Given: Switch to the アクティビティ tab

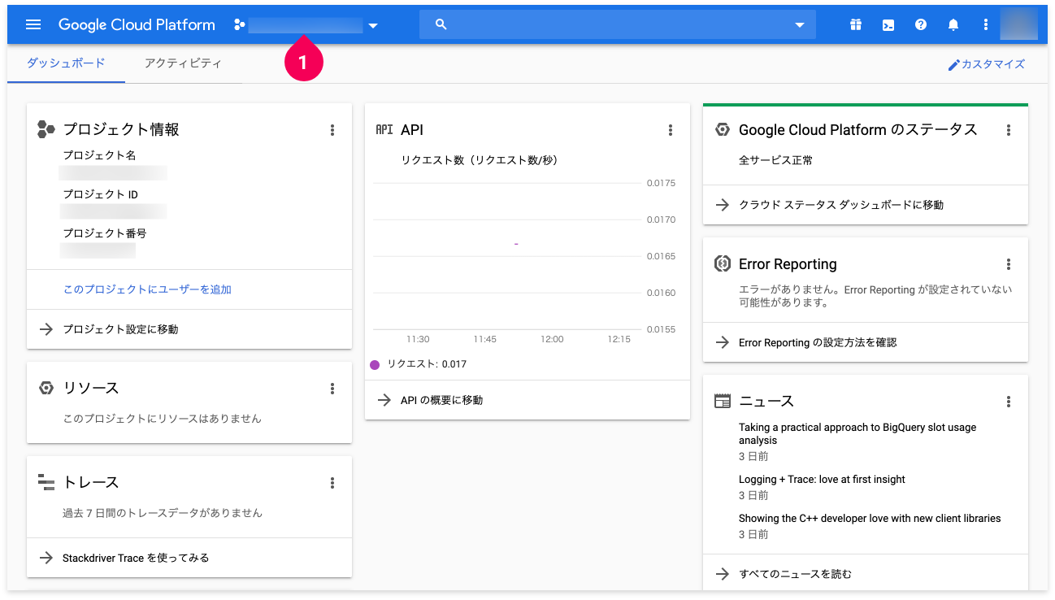Looking at the screenshot, I should point(183,63).
